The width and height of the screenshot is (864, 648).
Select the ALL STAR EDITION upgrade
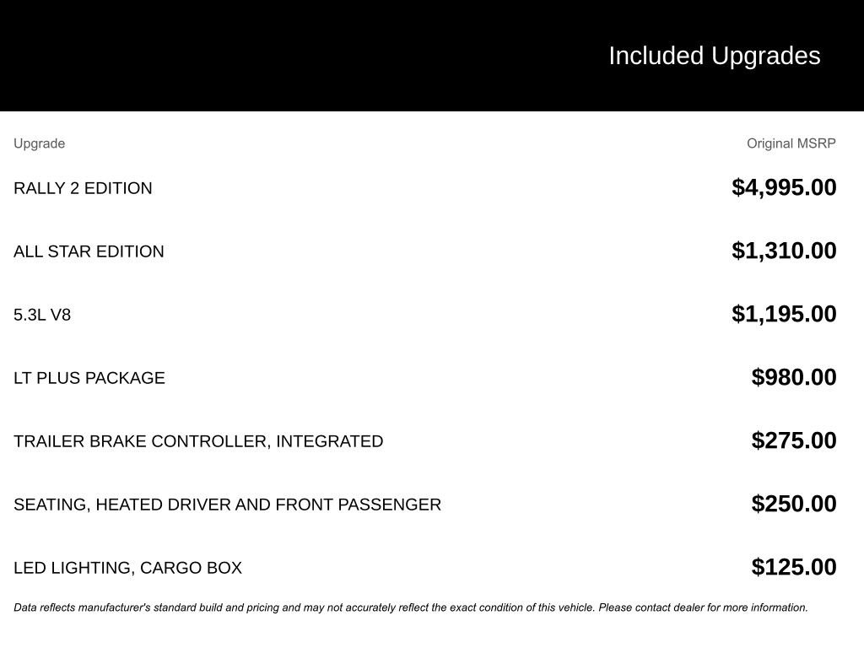point(89,251)
